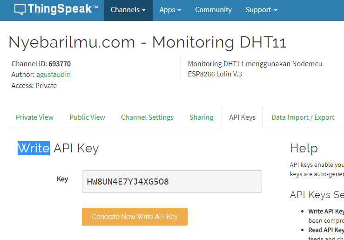Viewport: 344px width, 240px height.
Task: Click the Channel ID 693770 text
Action: pyautogui.click(x=41, y=64)
